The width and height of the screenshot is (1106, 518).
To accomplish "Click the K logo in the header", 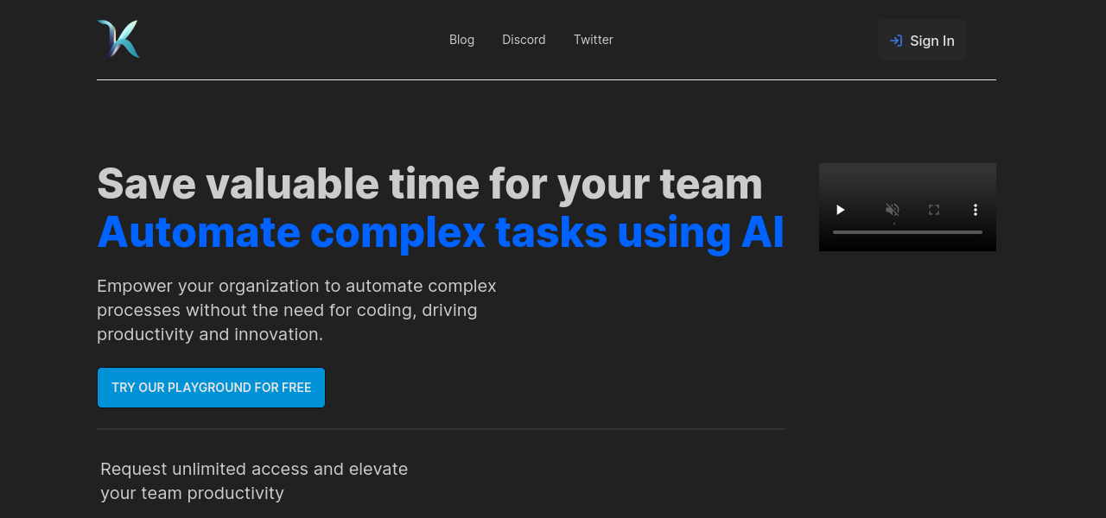I will (x=118, y=40).
